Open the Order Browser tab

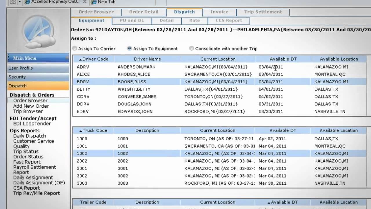[96, 12]
